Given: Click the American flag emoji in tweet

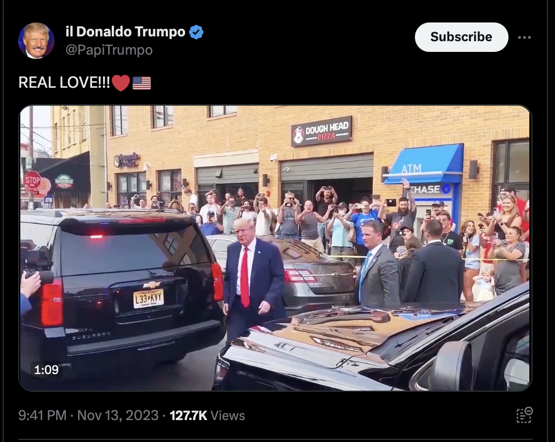Looking at the screenshot, I should 142,83.
